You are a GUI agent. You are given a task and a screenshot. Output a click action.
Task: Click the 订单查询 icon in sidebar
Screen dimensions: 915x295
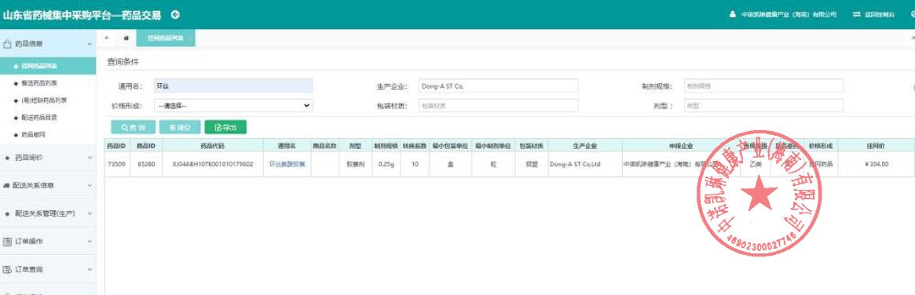coord(8,269)
